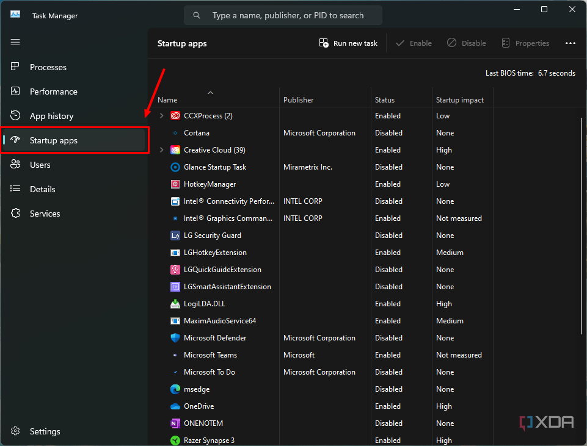Click the msedge browser icon
Viewport: 587px width, 446px height.
point(175,389)
